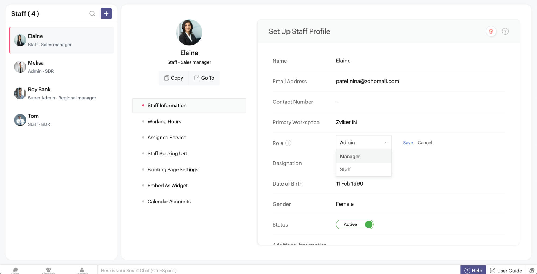
Task: Click the delete staff trash icon
Action: [x=491, y=31]
